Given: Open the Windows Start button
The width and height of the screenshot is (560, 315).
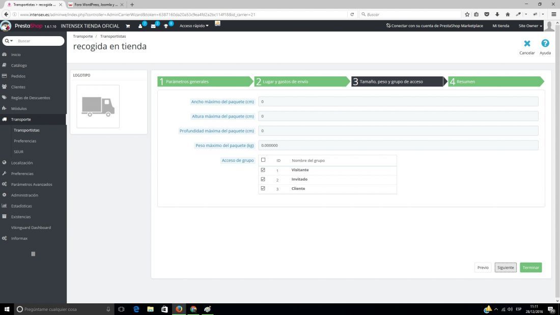Looking at the screenshot, I should (7, 309).
